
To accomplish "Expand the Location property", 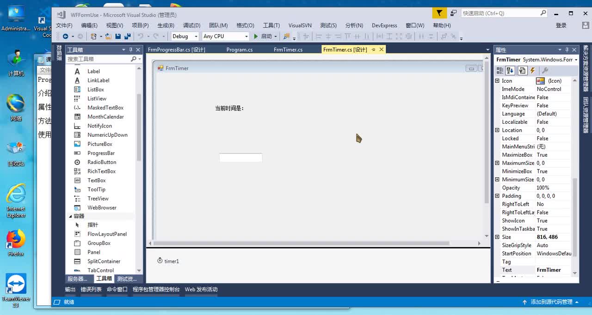I will [497, 130].
